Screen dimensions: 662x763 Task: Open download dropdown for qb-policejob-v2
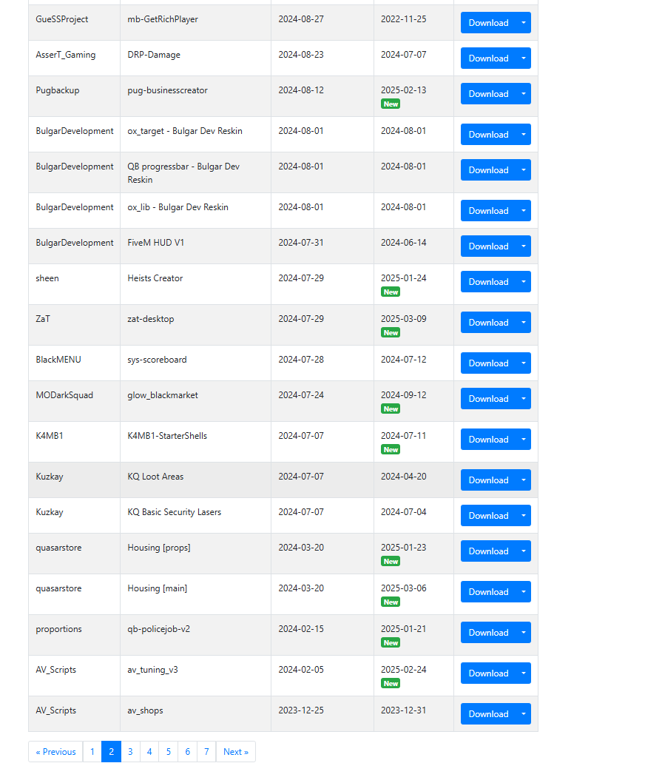pyautogui.click(x=524, y=633)
